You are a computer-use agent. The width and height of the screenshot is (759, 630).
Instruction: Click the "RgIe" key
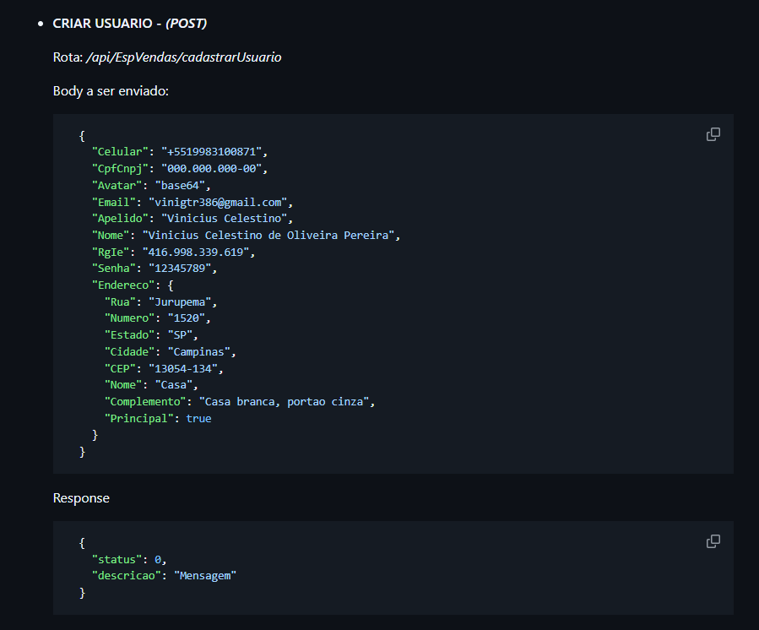(x=111, y=252)
